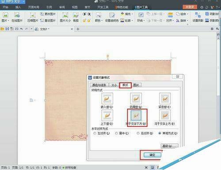
Task: Click the 下移一层 send backward icon
Action: click(x=149, y=20)
